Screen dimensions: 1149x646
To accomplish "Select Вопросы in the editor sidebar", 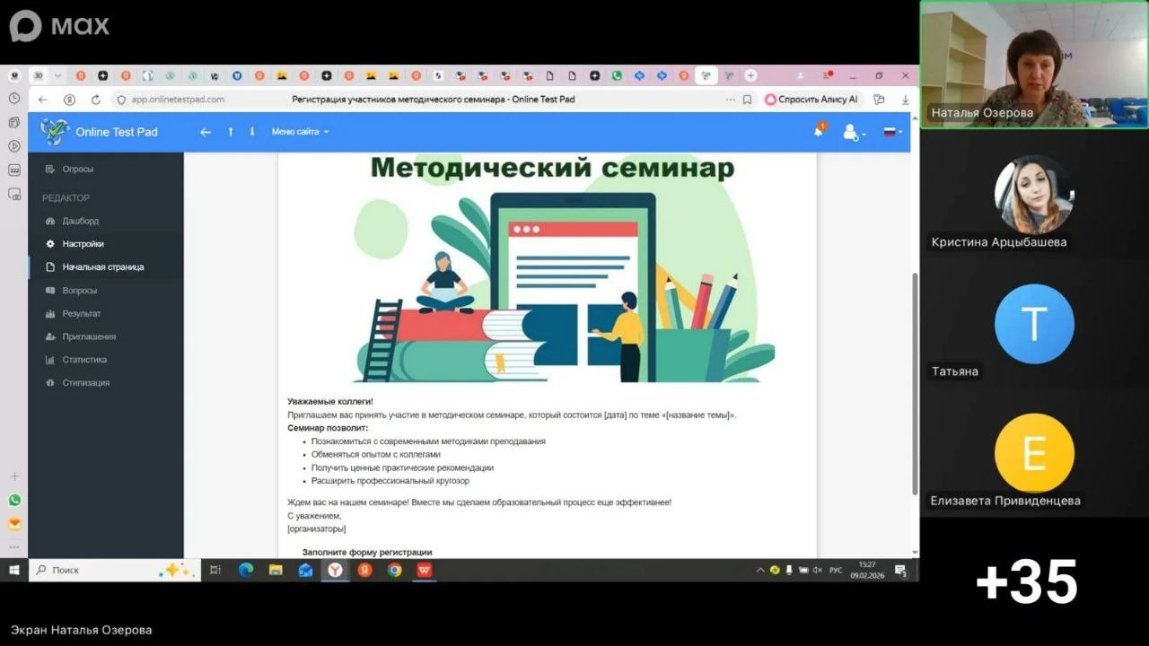I will point(79,291).
